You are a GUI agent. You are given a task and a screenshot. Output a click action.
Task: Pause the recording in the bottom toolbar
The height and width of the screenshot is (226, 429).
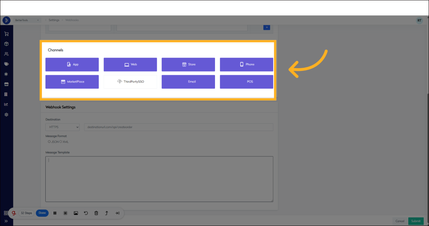55,213
